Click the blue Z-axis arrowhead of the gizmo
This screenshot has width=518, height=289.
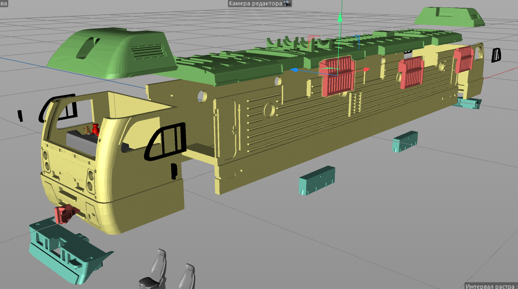click(294, 70)
